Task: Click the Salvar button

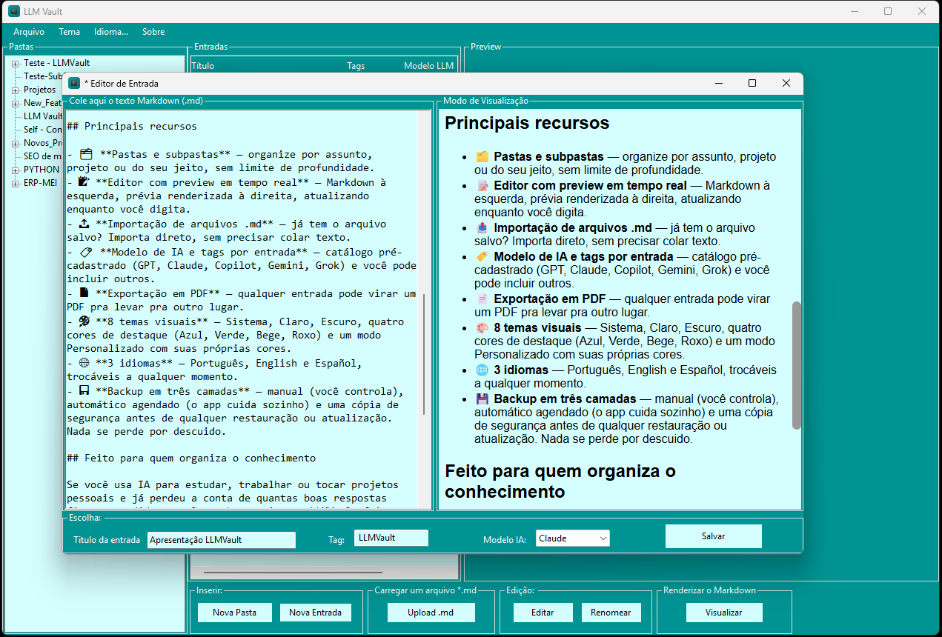Action: click(x=713, y=536)
